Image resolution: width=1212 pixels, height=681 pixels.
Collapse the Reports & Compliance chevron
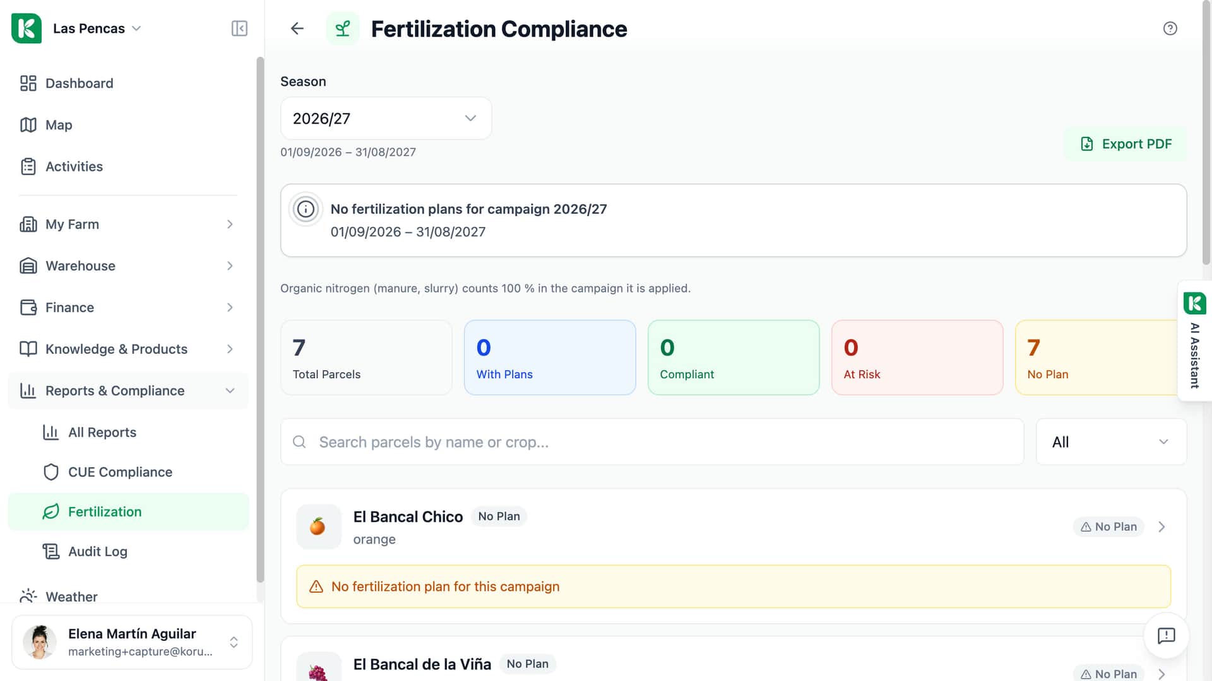point(230,391)
